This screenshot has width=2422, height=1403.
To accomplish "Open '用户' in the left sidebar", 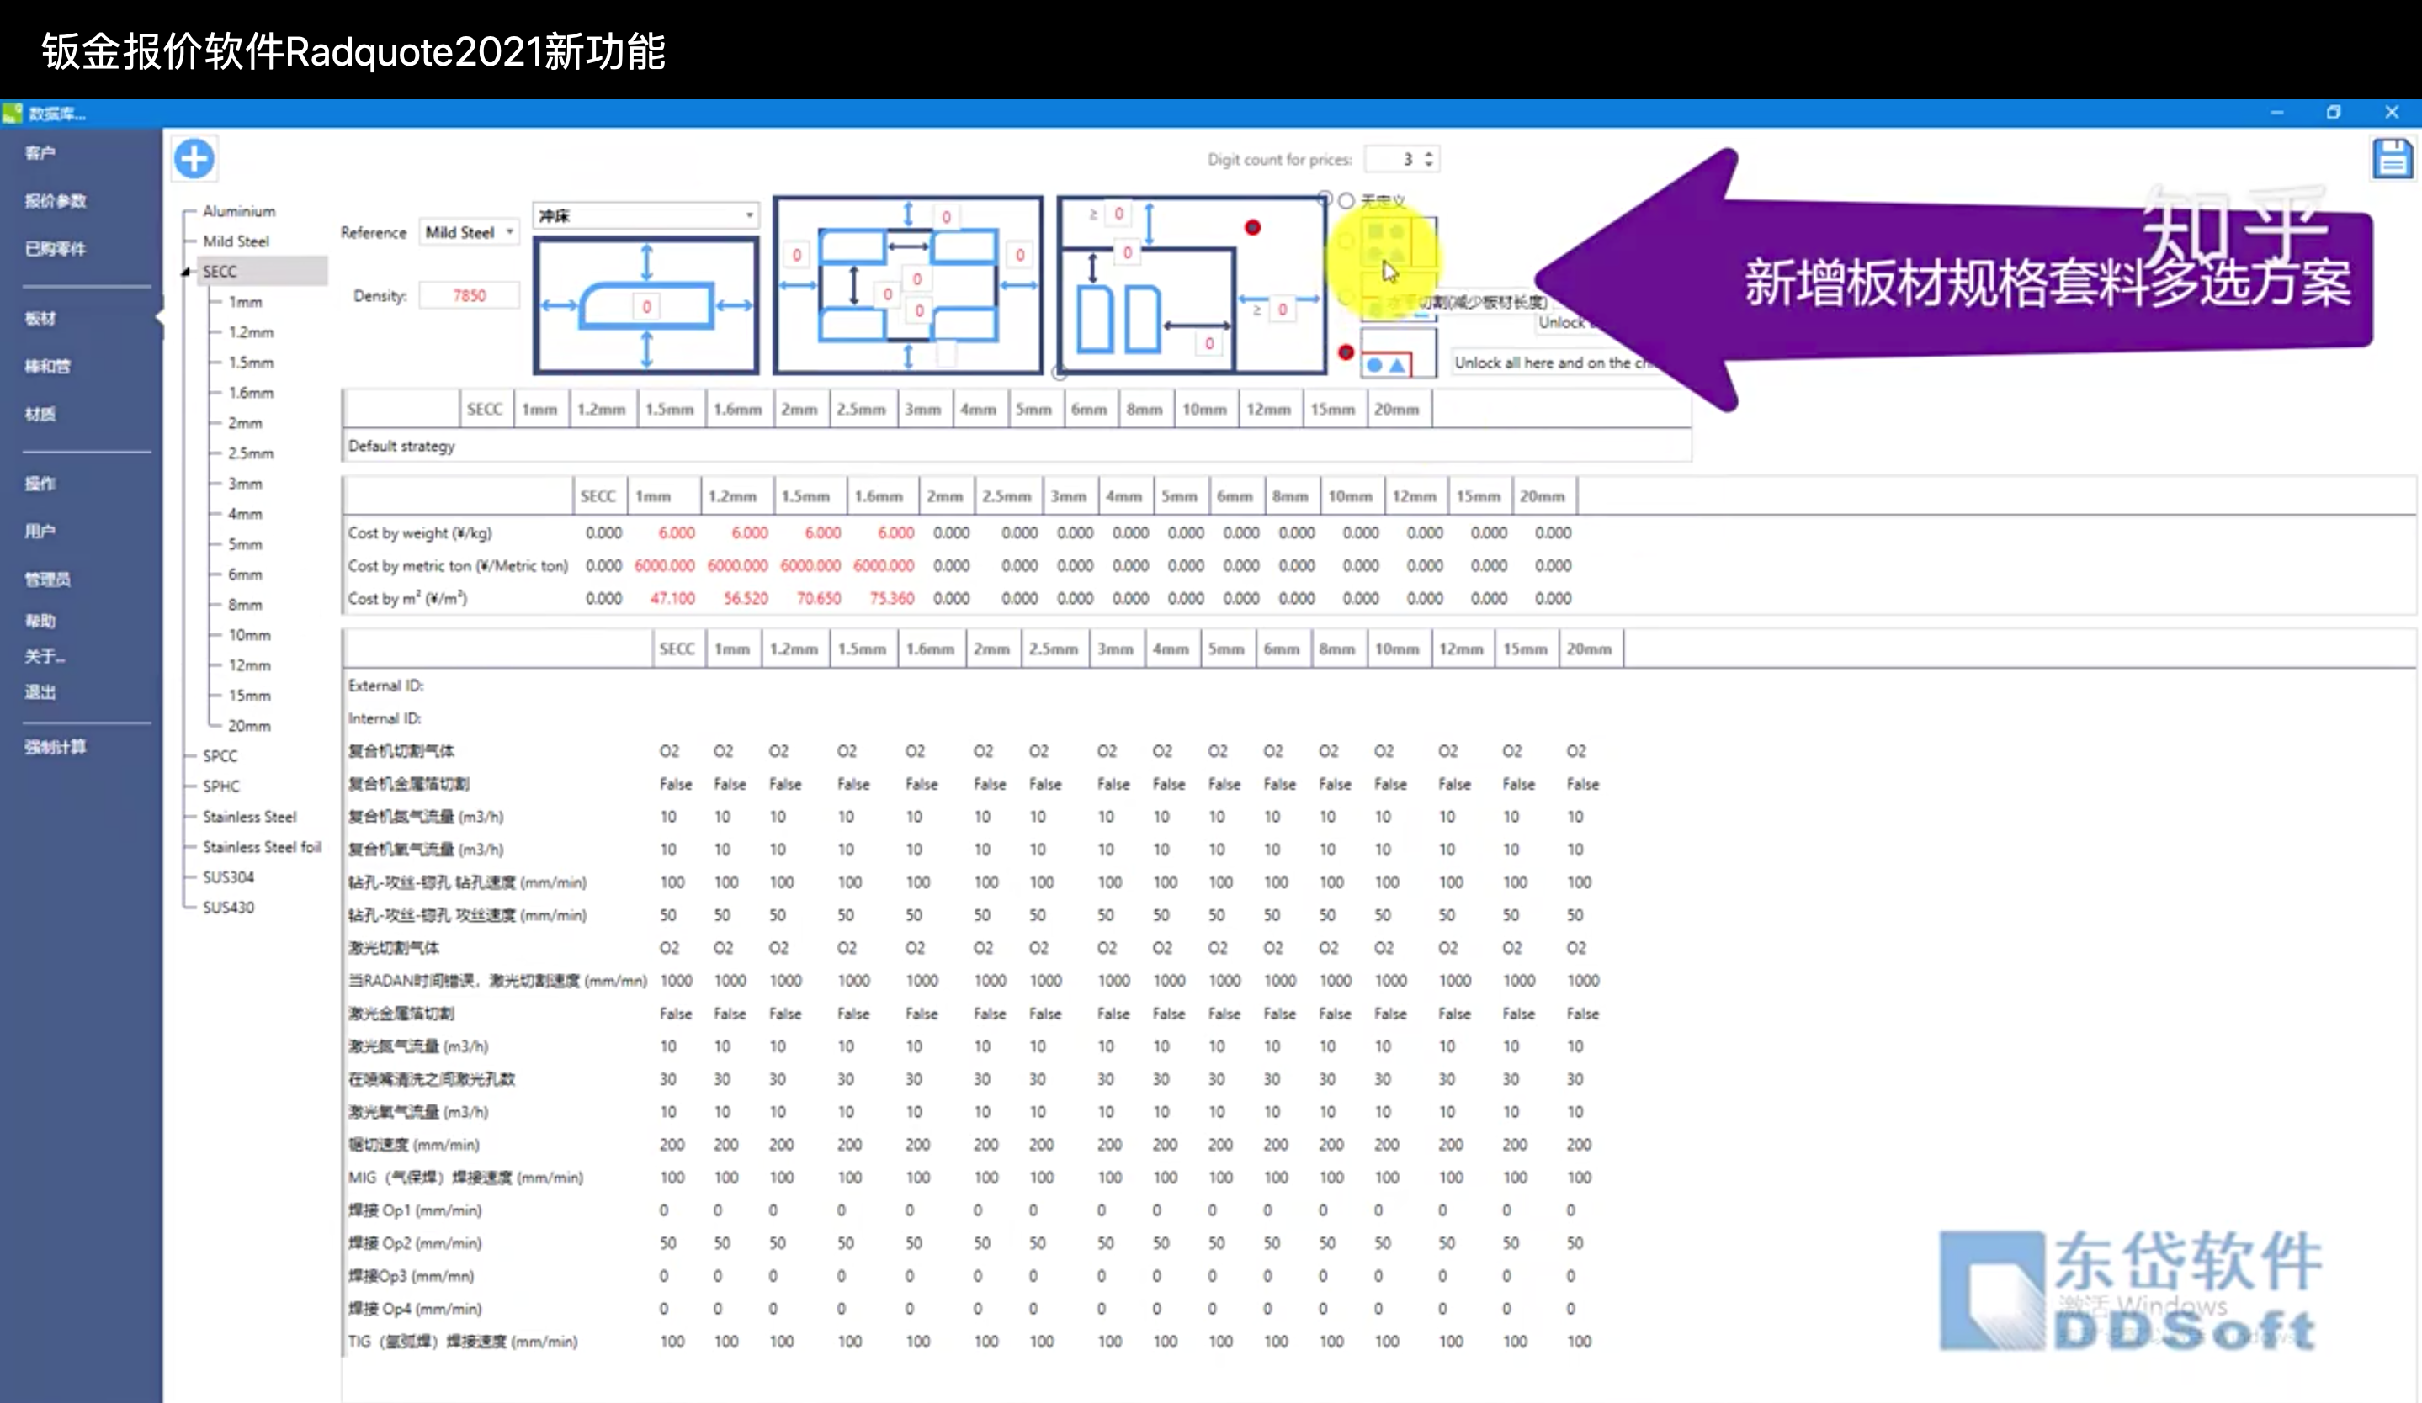I will pyautogui.click(x=40, y=532).
